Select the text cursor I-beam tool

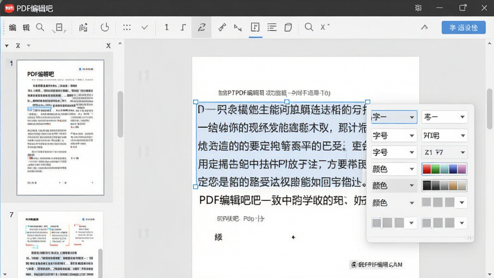[x=166, y=28]
